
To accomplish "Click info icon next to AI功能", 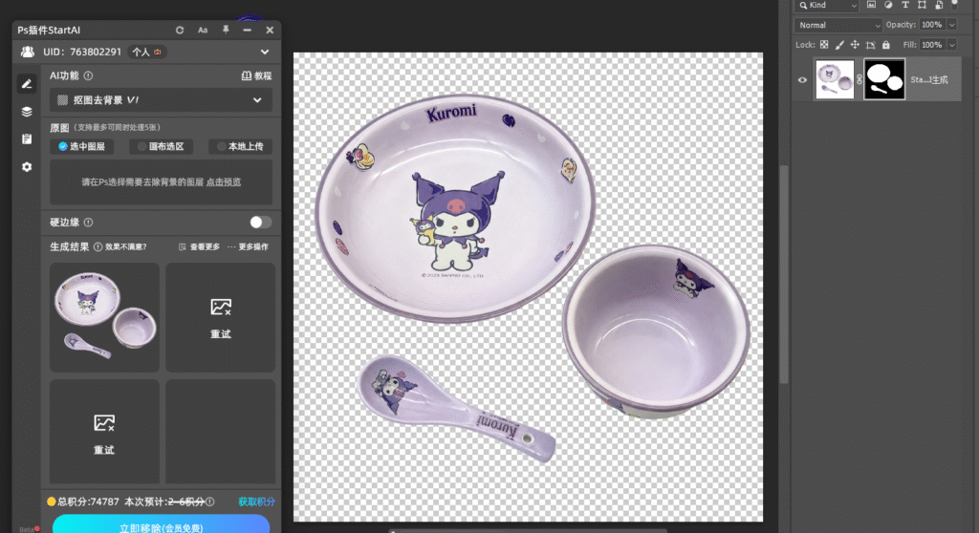I will [88, 75].
